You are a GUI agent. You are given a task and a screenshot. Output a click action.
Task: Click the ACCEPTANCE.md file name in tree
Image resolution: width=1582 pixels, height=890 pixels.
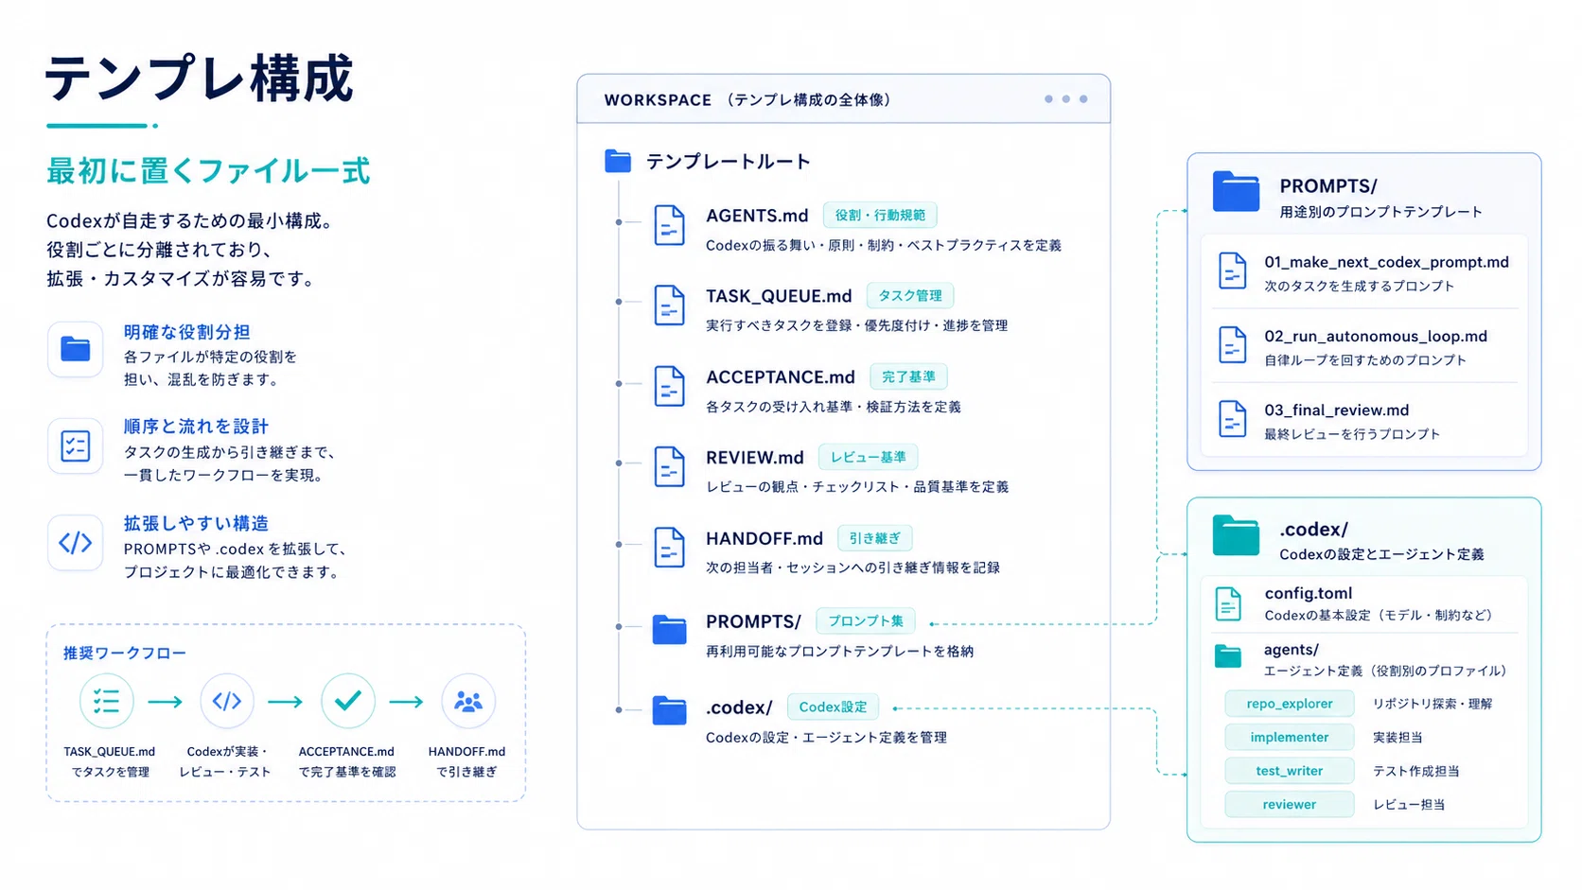pos(781,377)
